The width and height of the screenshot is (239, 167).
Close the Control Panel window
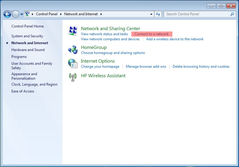coord(231,6)
